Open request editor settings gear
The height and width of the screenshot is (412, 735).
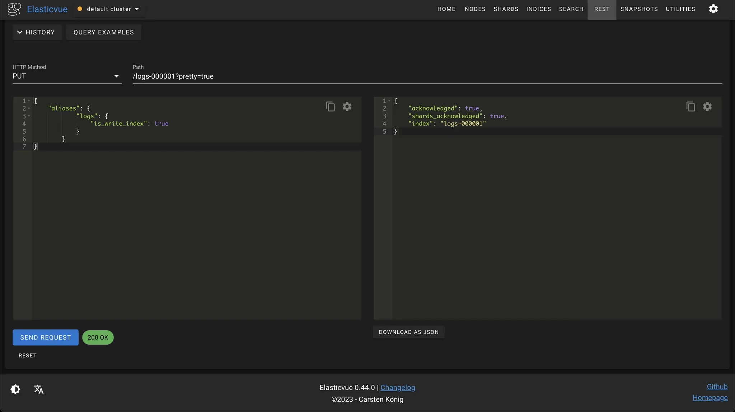pyautogui.click(x=347, y=106)
